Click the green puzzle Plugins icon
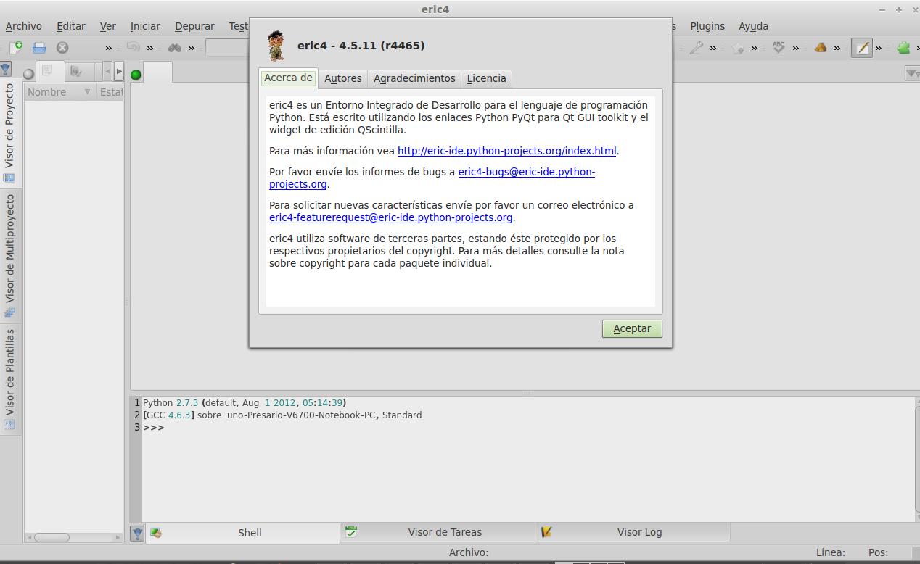The width and height of the screenshot is (920, 564). point(903,48)
